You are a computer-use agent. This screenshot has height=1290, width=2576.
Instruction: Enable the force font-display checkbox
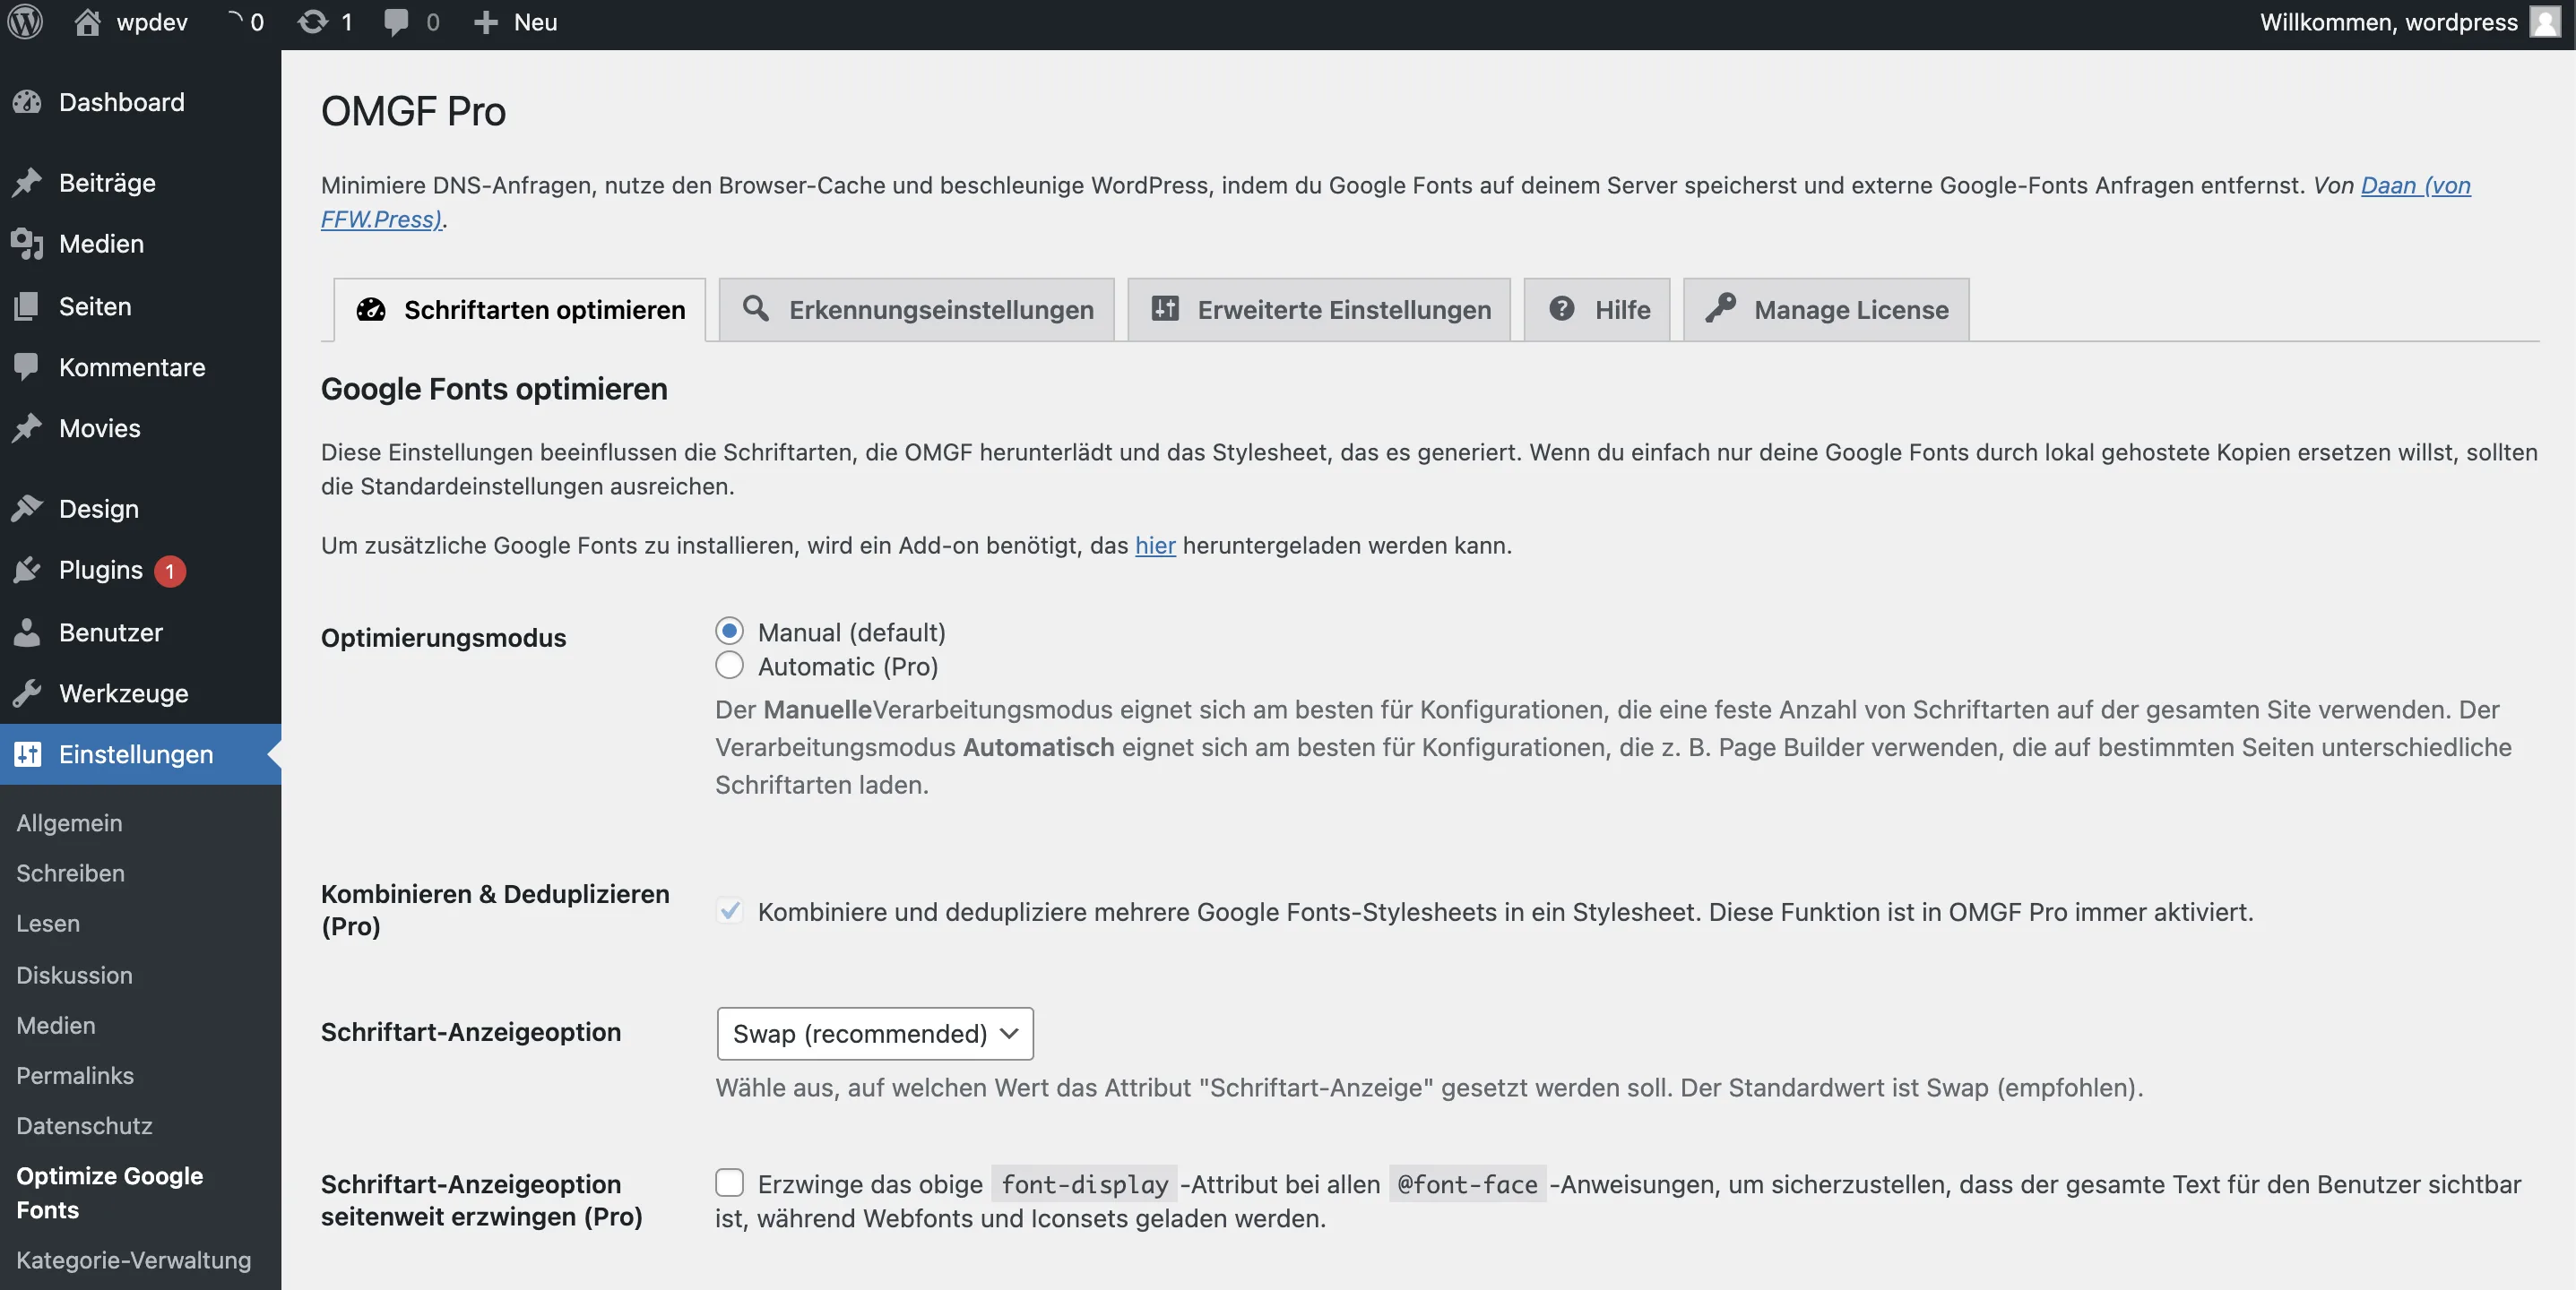[x=729, y=1183]
